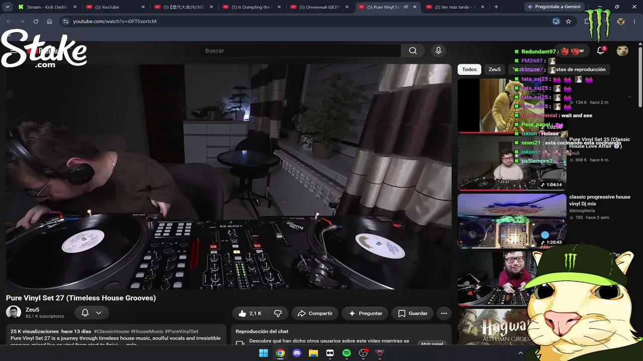643x361 pixels.
Task: Open Discord from the taskbar
Action: (297, 353)
